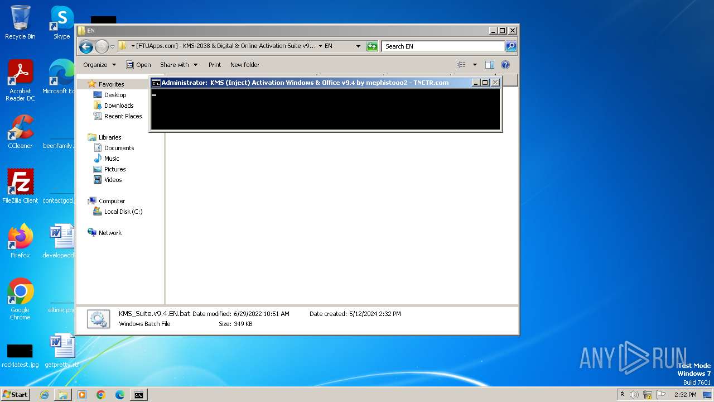Open Google Chrome desktop shortcut
Screen dimensions: 714x402
(x=20, y=299)
